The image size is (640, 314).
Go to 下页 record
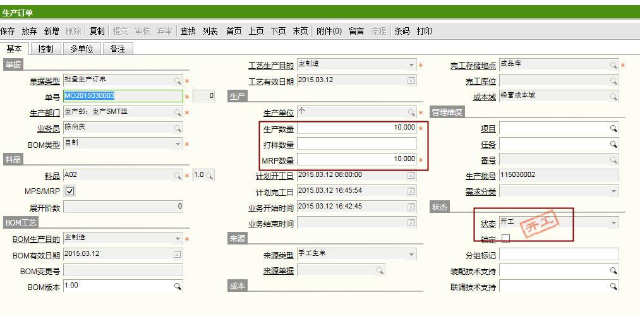(x=279, y=31)
